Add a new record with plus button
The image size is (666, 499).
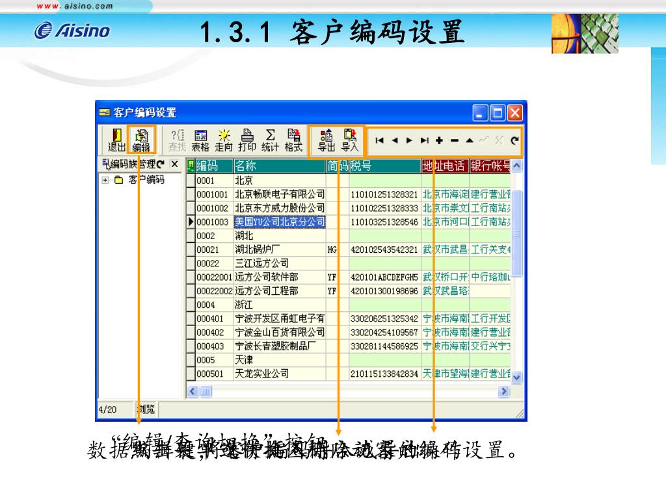pos(439,140)
